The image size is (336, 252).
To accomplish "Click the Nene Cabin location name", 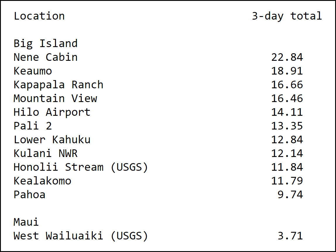I will 45,57.
